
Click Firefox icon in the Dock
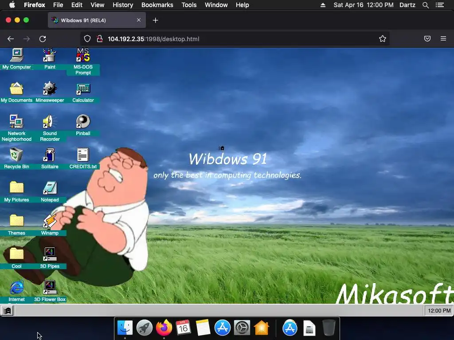pyautogui.click(x=164, y=328)
